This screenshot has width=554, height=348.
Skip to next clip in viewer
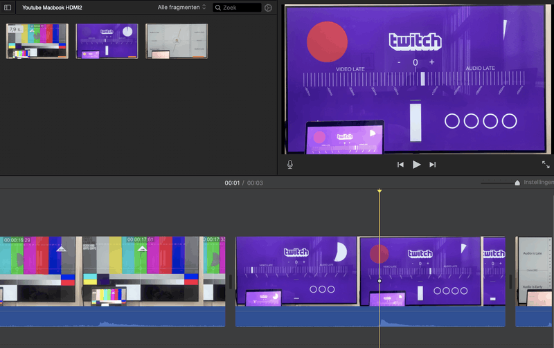pos(433,165)
